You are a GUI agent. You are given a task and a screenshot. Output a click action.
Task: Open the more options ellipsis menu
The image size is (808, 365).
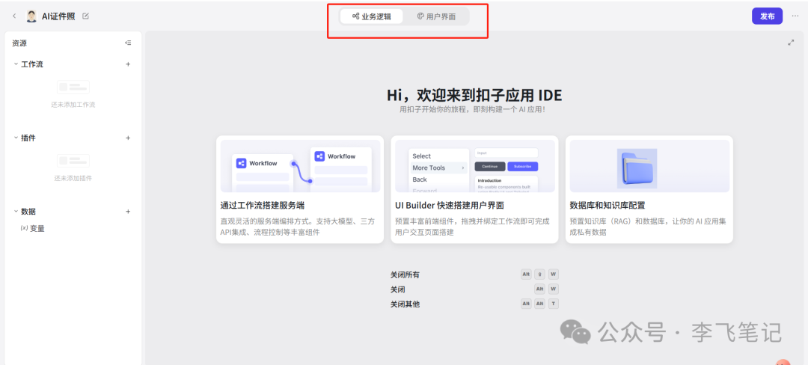[x=795, y=16]
